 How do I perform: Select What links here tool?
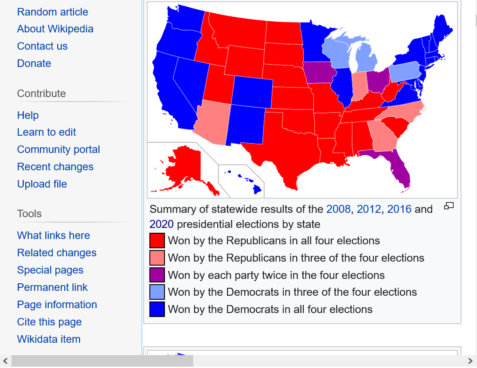tap(53, 235)
